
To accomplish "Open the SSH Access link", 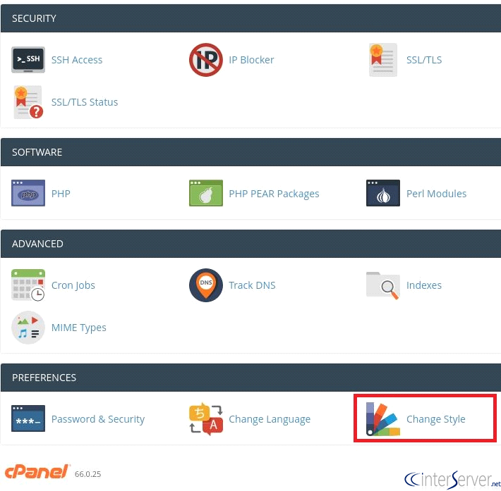I will pos(77,60).
